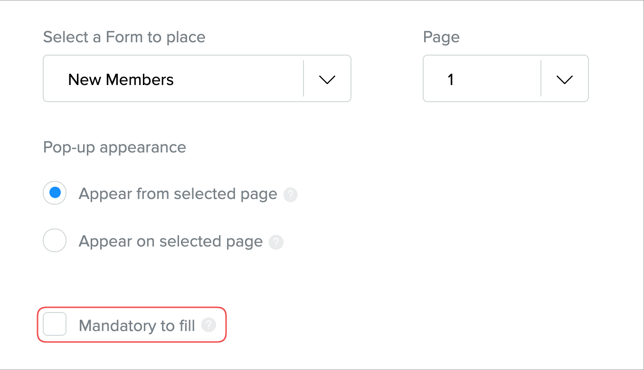The width and height of the screenshot is (644, 370).
Task: Click the Select a Form to place label
Action: pos(124,37)
